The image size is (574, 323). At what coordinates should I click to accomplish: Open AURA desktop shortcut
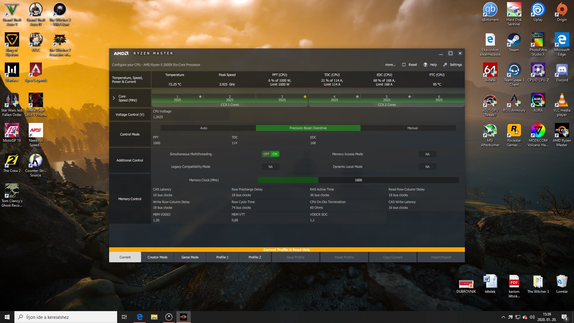538,103
